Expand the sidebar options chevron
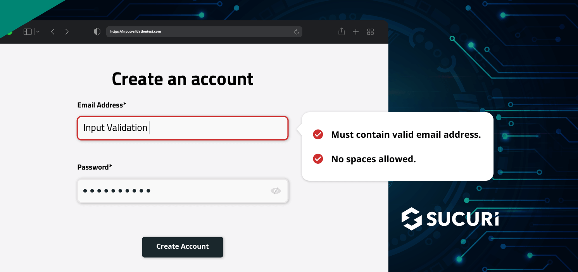 click(x=38, y=31)
